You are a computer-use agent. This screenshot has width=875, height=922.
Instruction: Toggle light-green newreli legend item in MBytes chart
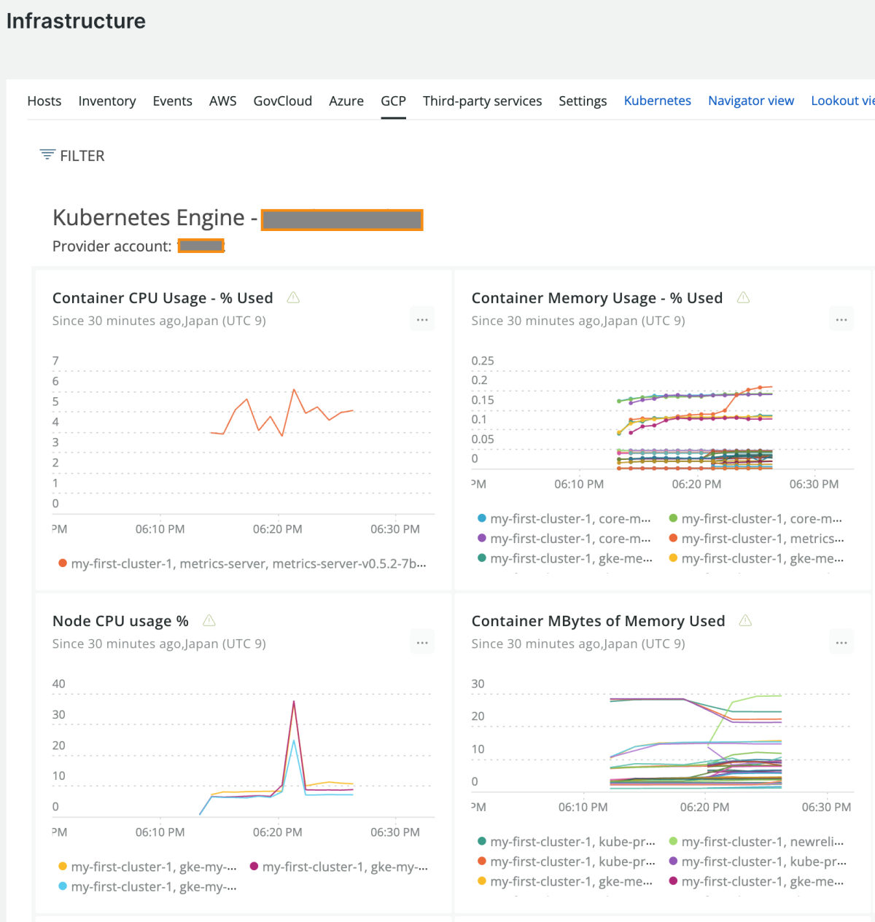pos(762,841)
